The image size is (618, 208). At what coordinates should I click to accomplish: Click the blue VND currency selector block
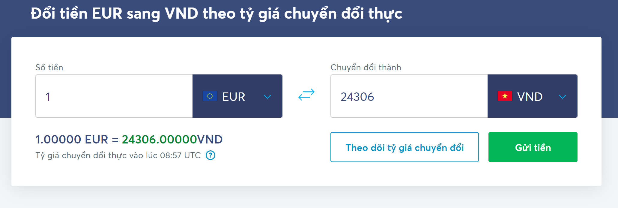pyautogui.click(x=533, y=96)
